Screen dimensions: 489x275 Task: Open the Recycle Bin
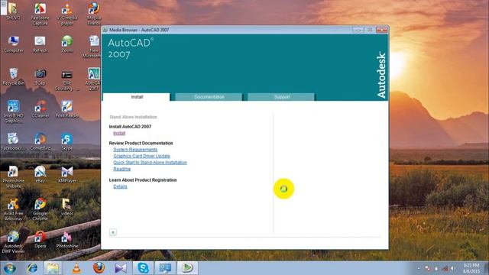tap(14, 76)
